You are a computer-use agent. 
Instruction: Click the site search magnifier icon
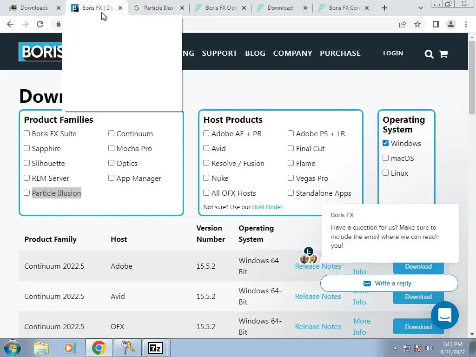[x=429, y=54]
